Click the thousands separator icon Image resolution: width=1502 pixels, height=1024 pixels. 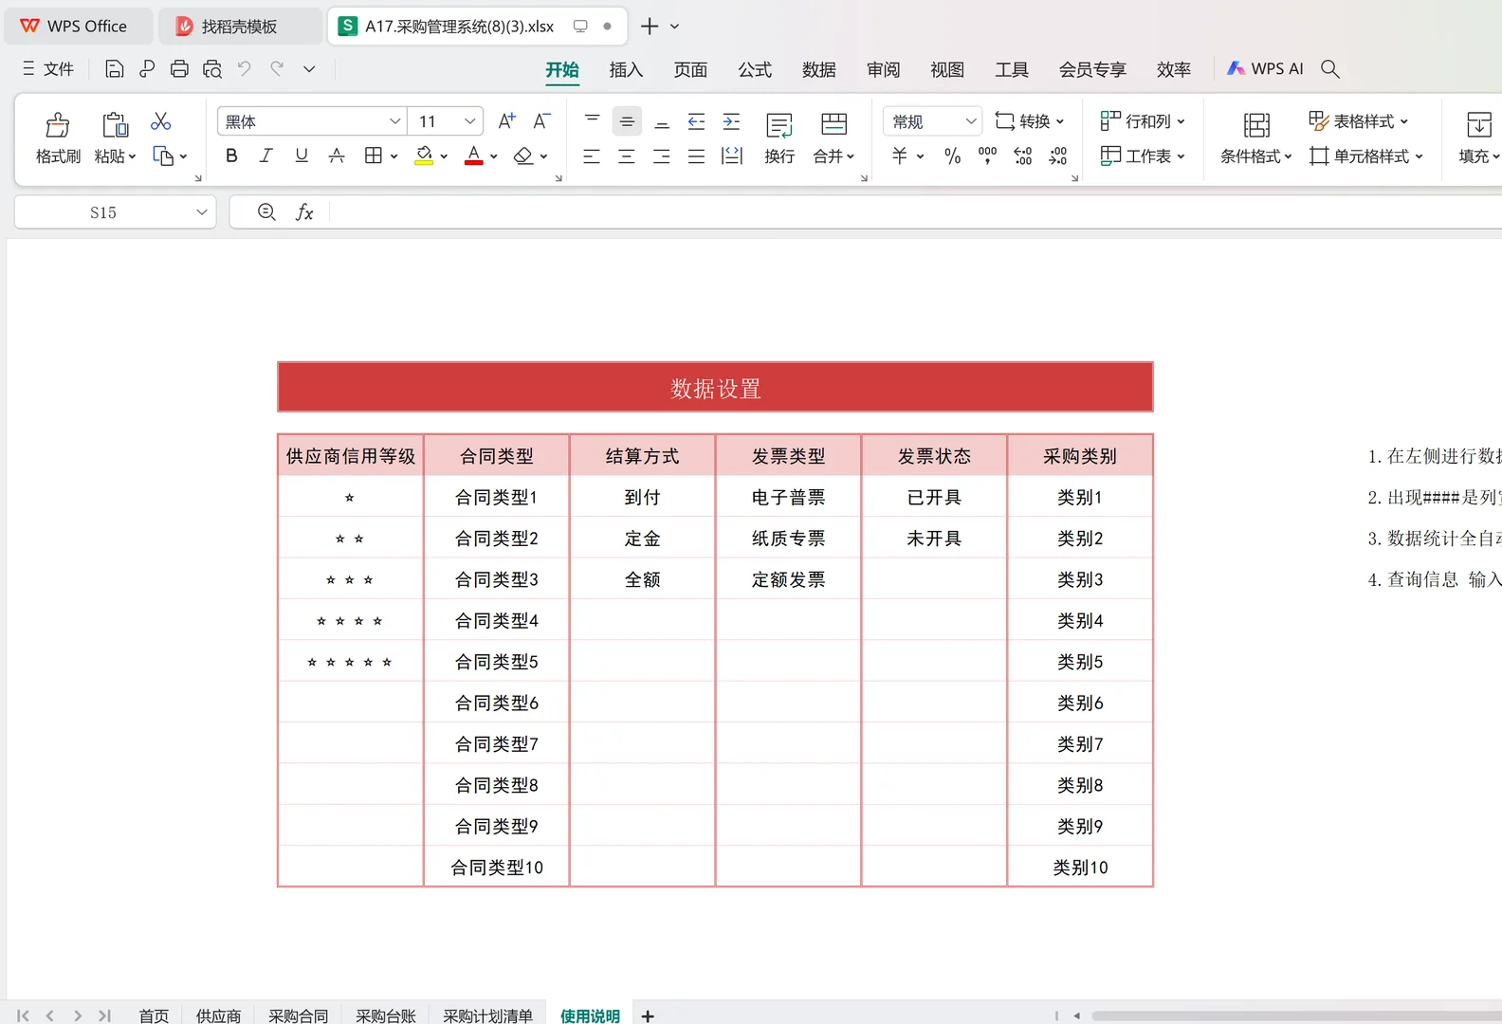987,155
